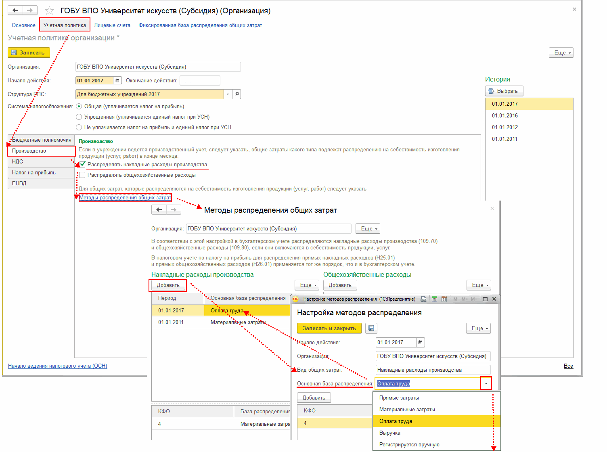Image resolution: width=607 pixels, height=452 pixels.
Task: Switch to Лицевые счета tab
Action: point(112,25)
